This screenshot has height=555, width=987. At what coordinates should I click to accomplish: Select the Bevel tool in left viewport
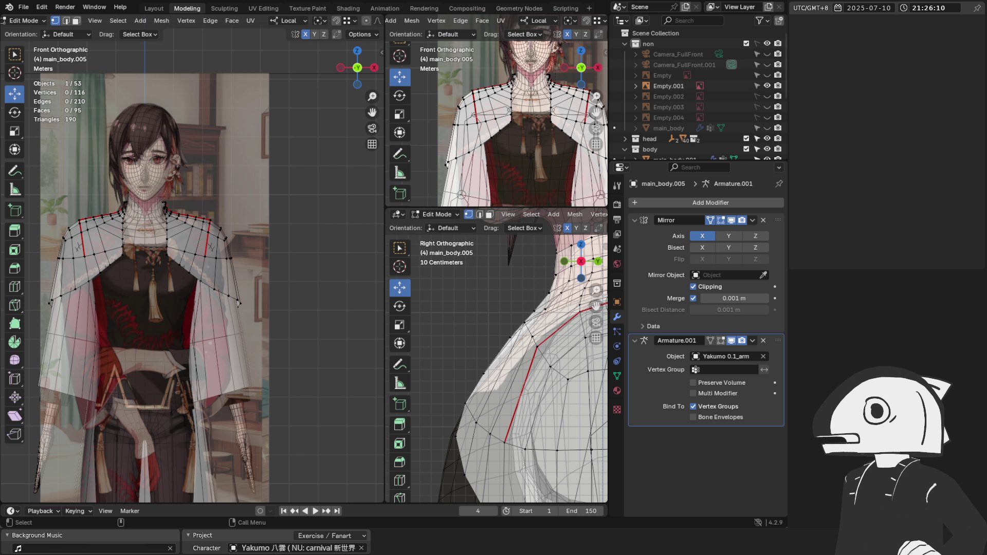click(15, 268)
